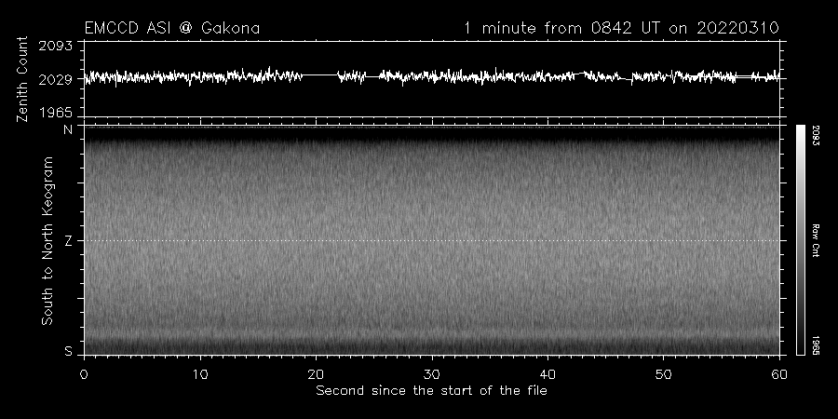
Task: Click the 2029 tick label on Zenith Count axis
Action: pyautogui.click(x=56, y=80)
